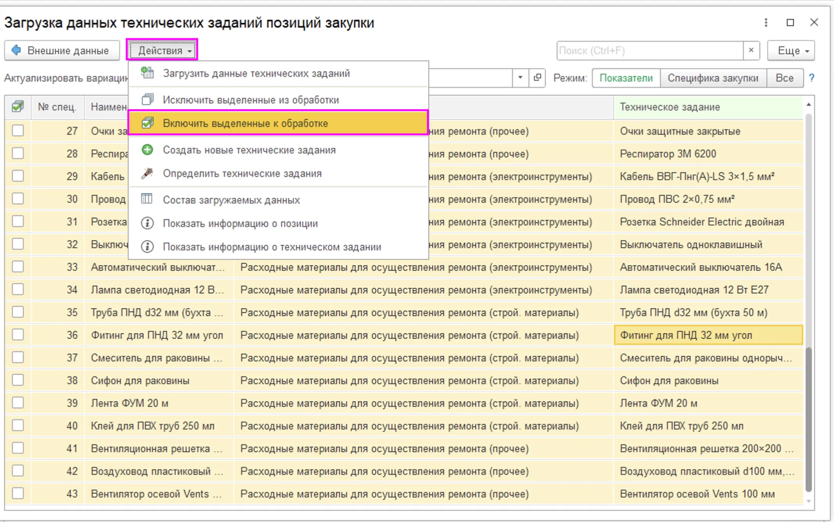Click the Техническое задание column header

click(x=708, y=107)
